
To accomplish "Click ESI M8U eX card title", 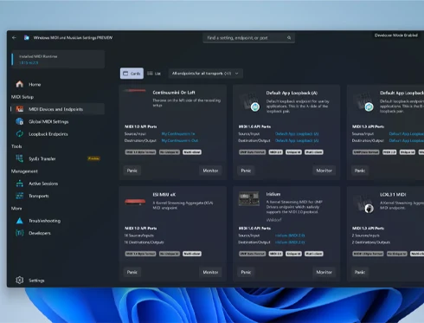I will (164, 194).
